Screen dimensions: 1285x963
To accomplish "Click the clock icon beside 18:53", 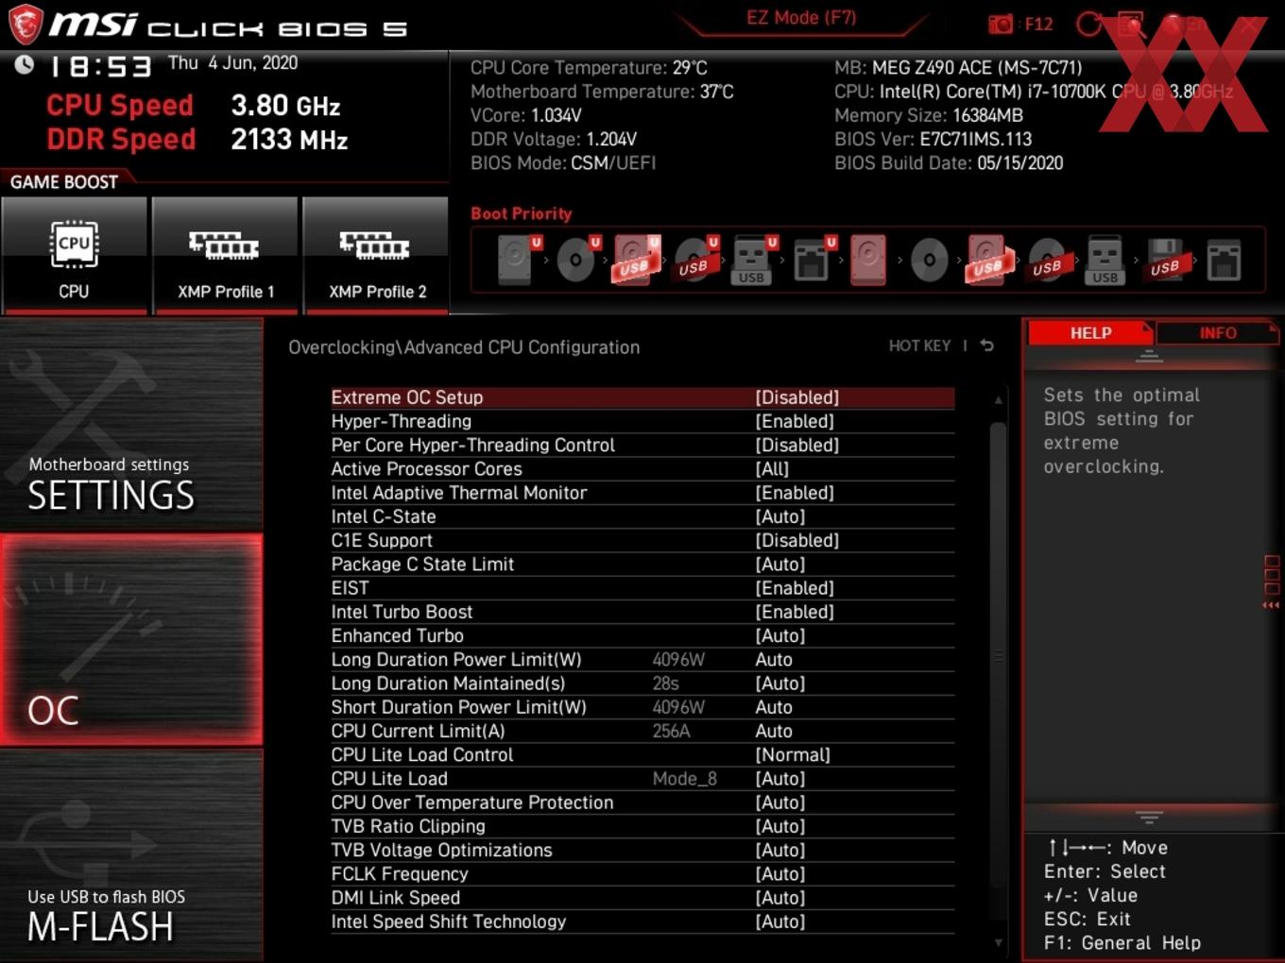I will tap(25, 64).
